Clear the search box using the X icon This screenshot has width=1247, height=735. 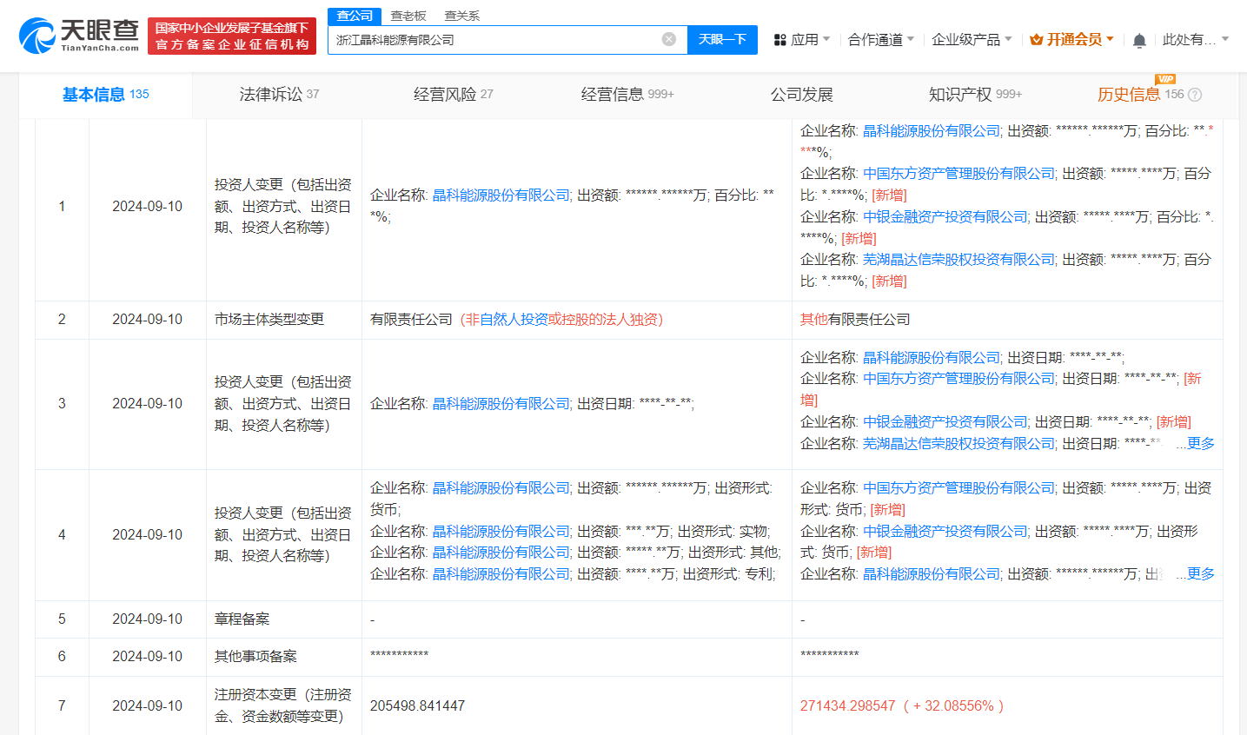click(667, 39)
